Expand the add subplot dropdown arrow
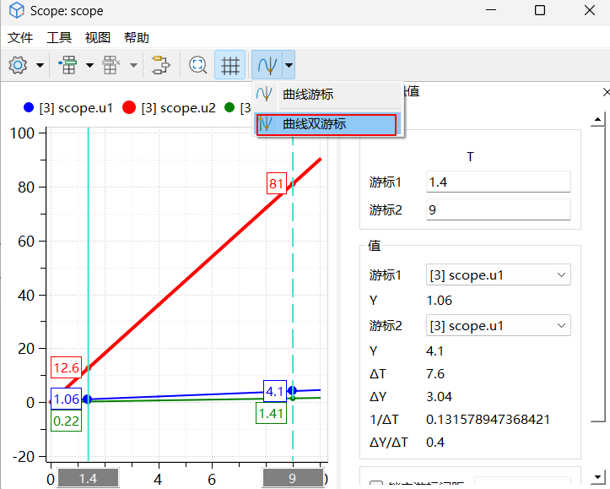The image size is (610, 489). pos(89,65)
